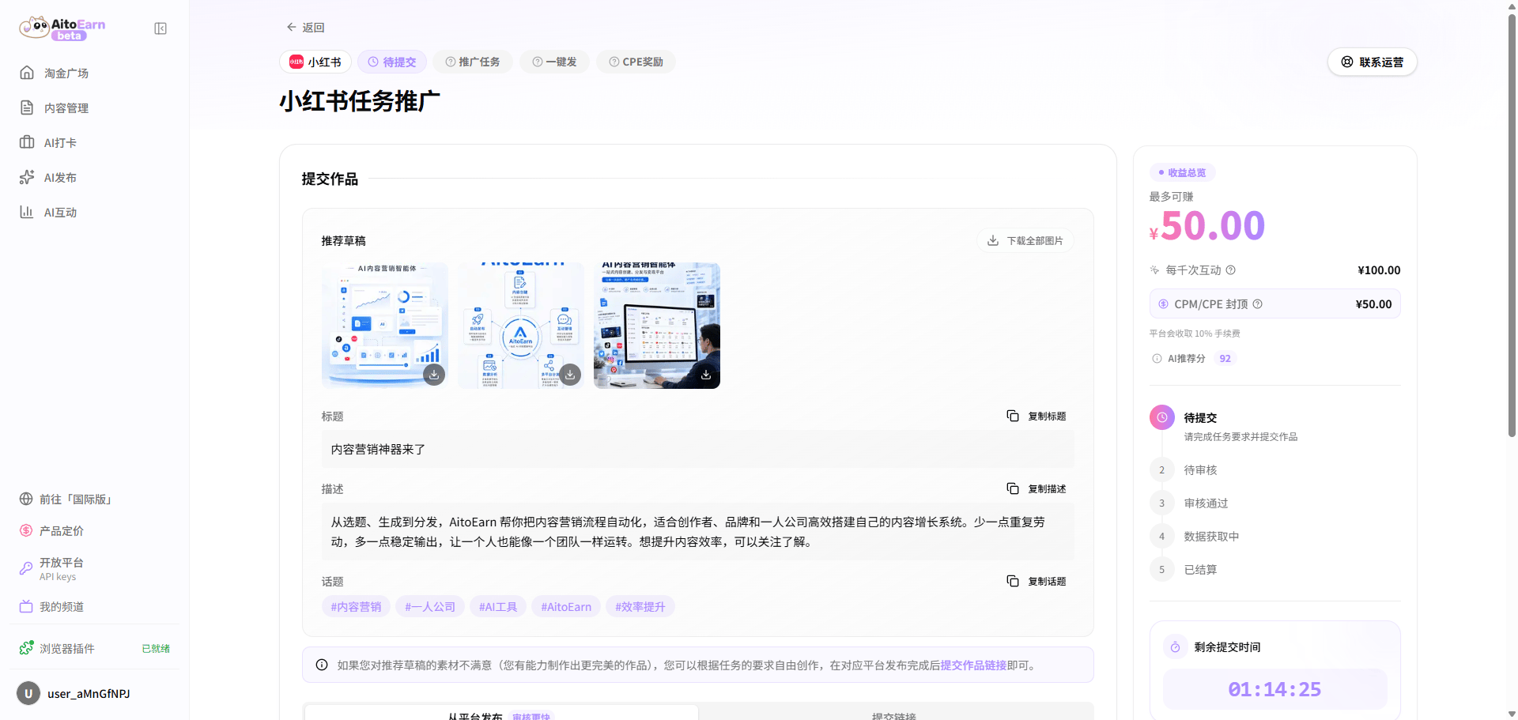Image resolution: width=1518 pixels, height=720 pixels.
Task: Click the download icon on the second draft image
Action: pyautogui.click(x=570, y=375)
